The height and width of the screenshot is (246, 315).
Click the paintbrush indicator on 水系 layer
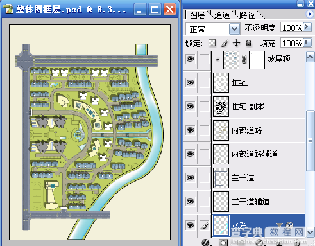tap(204, 225)
